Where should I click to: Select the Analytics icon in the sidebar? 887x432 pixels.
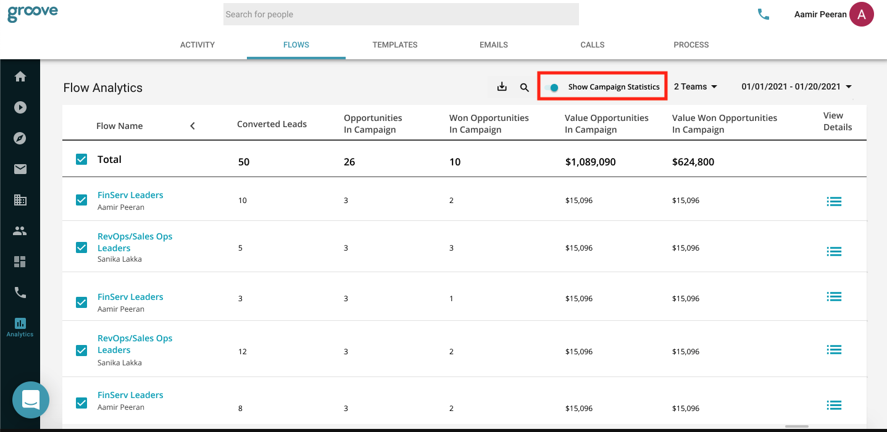coord(20,327)
